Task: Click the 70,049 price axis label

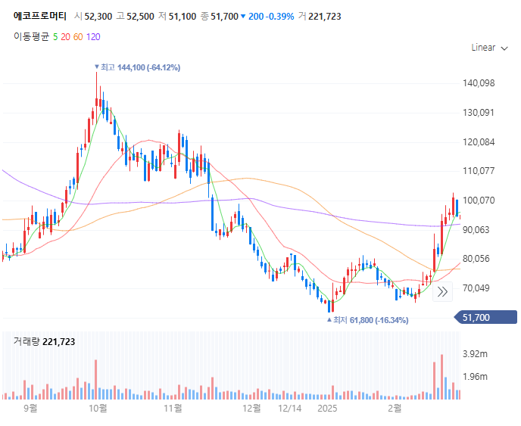Action: 476,288
